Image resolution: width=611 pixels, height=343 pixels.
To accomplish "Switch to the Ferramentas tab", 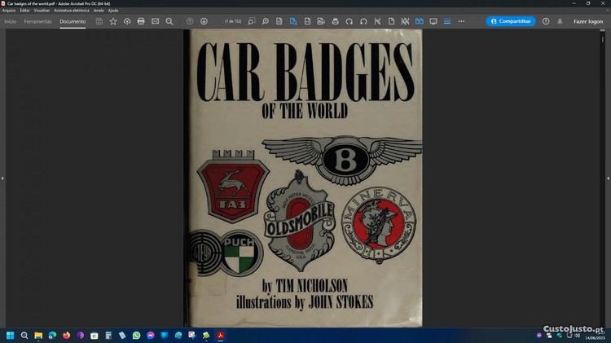I will (x=37, y=21).
